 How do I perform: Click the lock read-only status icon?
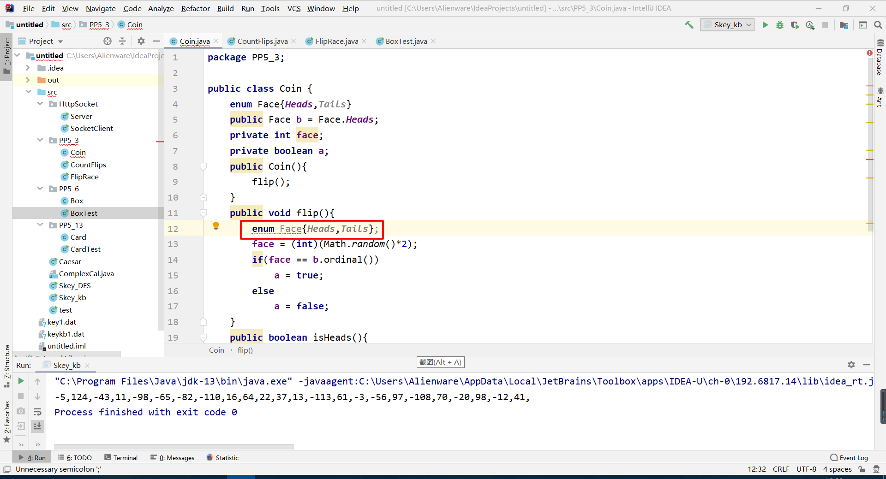tap(862, 469)
